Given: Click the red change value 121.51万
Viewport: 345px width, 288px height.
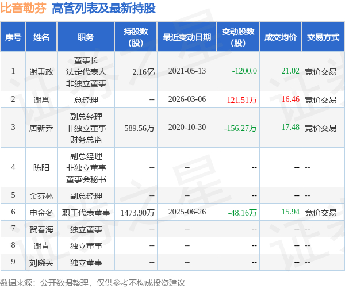Looking at the screenshot, I should pos(242,100).
